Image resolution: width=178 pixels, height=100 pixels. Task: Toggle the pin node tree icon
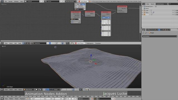pos(56,43)
